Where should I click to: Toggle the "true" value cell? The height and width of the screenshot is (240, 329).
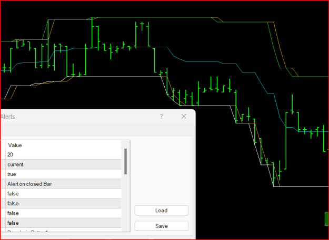coord(64,174)
